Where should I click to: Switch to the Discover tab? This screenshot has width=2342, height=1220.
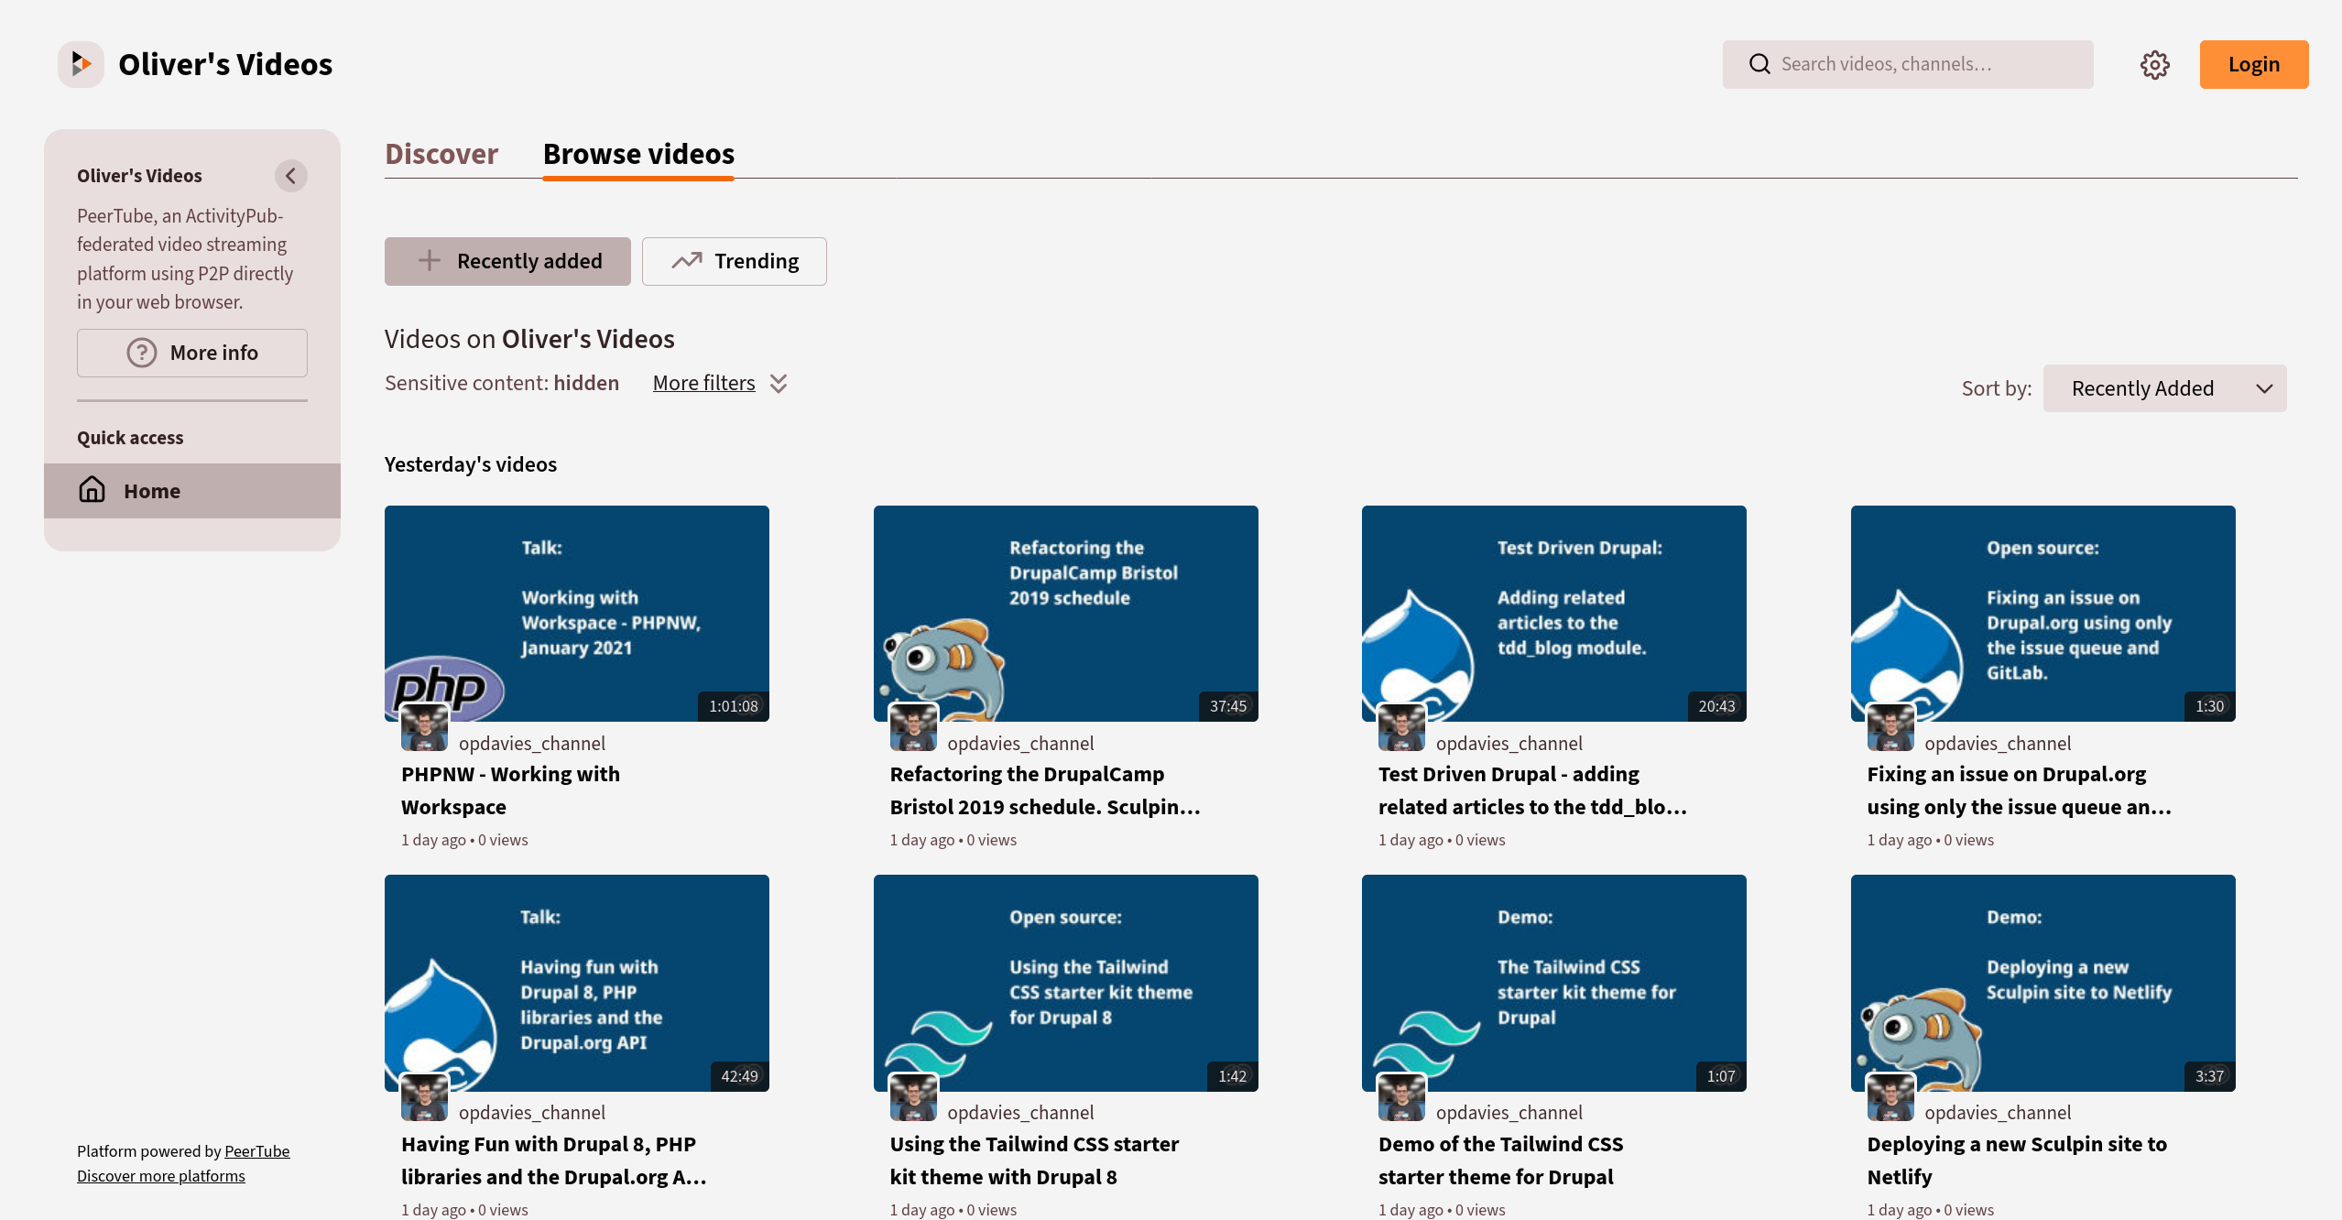[x=441, y=154]
